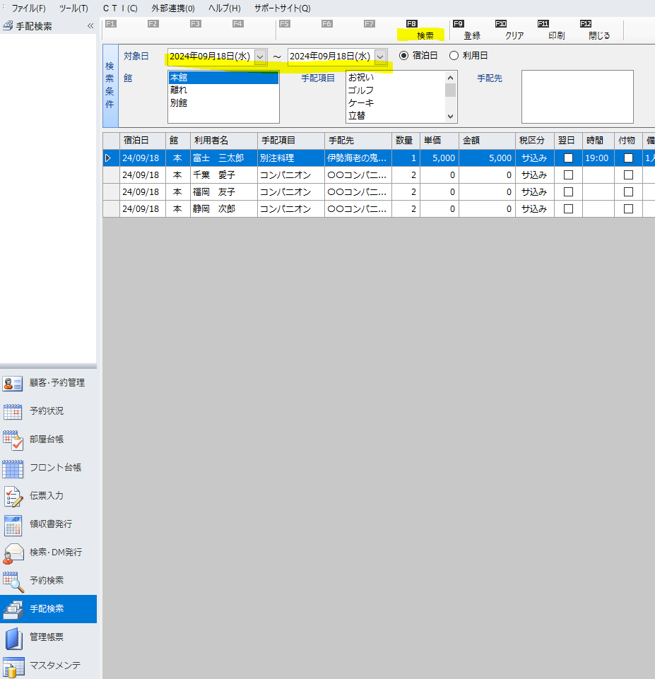Click the 予約状況 calendar icon
The width and height of the screenshot is (655, 679).
click(x=13, y=411)
